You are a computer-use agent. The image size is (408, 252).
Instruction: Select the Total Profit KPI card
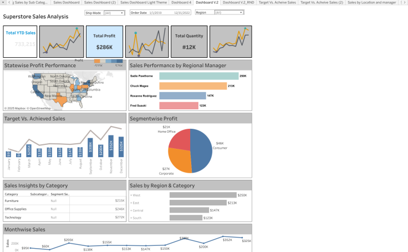coord(104,42)
